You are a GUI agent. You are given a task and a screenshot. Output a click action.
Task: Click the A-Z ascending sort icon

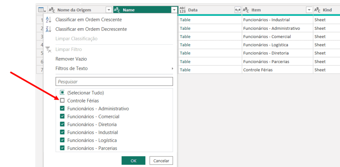click(49, 20)
